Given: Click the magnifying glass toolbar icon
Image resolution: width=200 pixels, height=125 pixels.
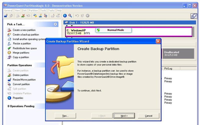Looking at the screenshot, I should (70, 16).
